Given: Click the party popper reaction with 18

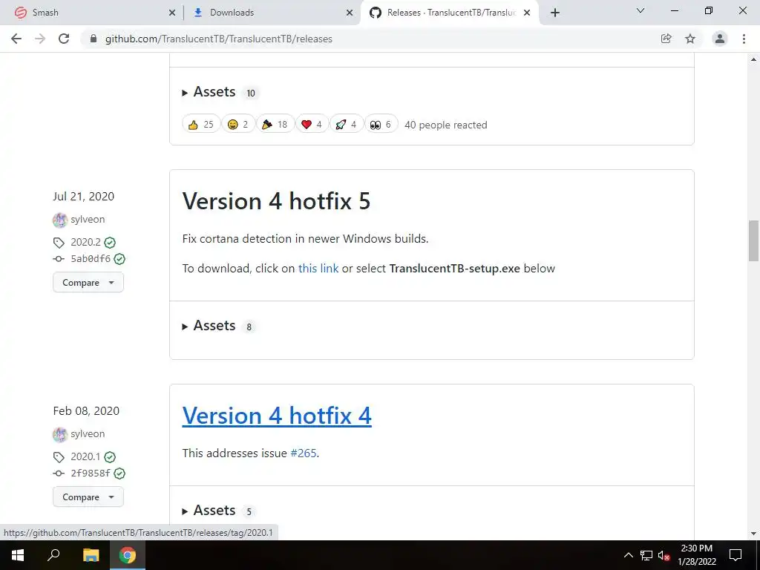Looking at the screenshot, I should point(275,125).
